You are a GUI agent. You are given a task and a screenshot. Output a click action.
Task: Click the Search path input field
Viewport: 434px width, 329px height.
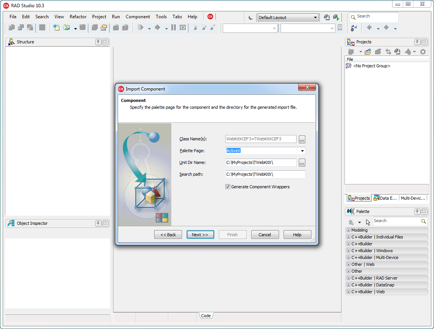[265, 174]
